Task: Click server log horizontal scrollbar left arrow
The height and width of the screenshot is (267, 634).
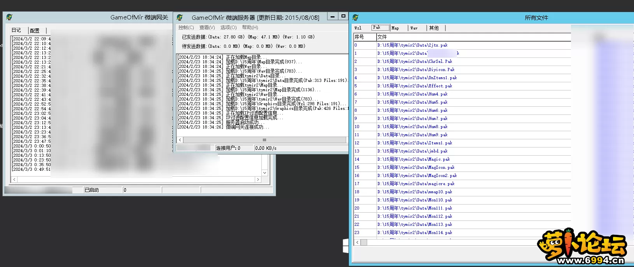Action: [x=180, y=140]
